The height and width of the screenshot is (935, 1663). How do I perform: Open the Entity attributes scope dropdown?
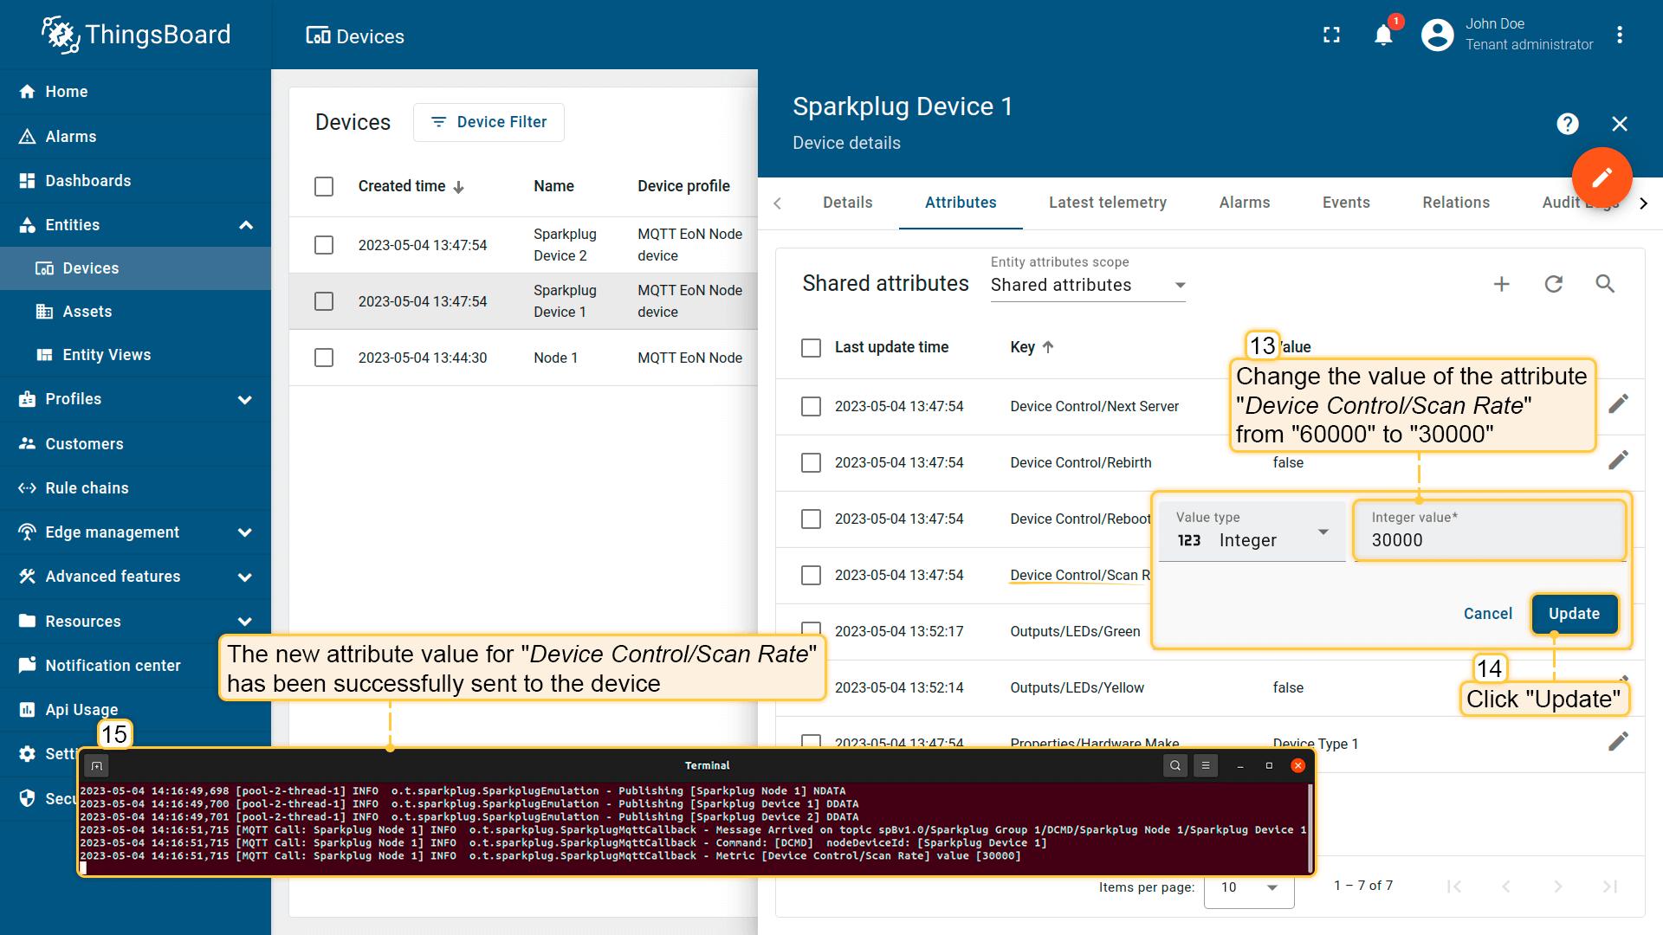click(x=1087, y=285)
